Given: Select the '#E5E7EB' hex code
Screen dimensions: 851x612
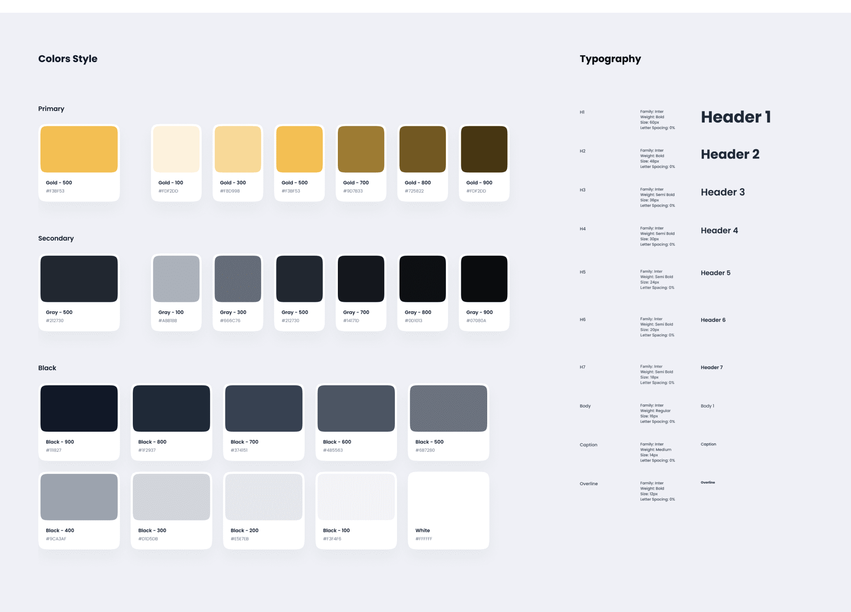Looking at the screenshot, I should click(240, 539).
